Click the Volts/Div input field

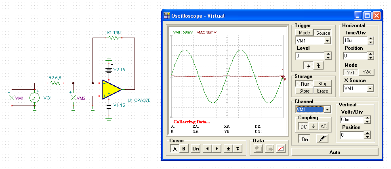351,120
